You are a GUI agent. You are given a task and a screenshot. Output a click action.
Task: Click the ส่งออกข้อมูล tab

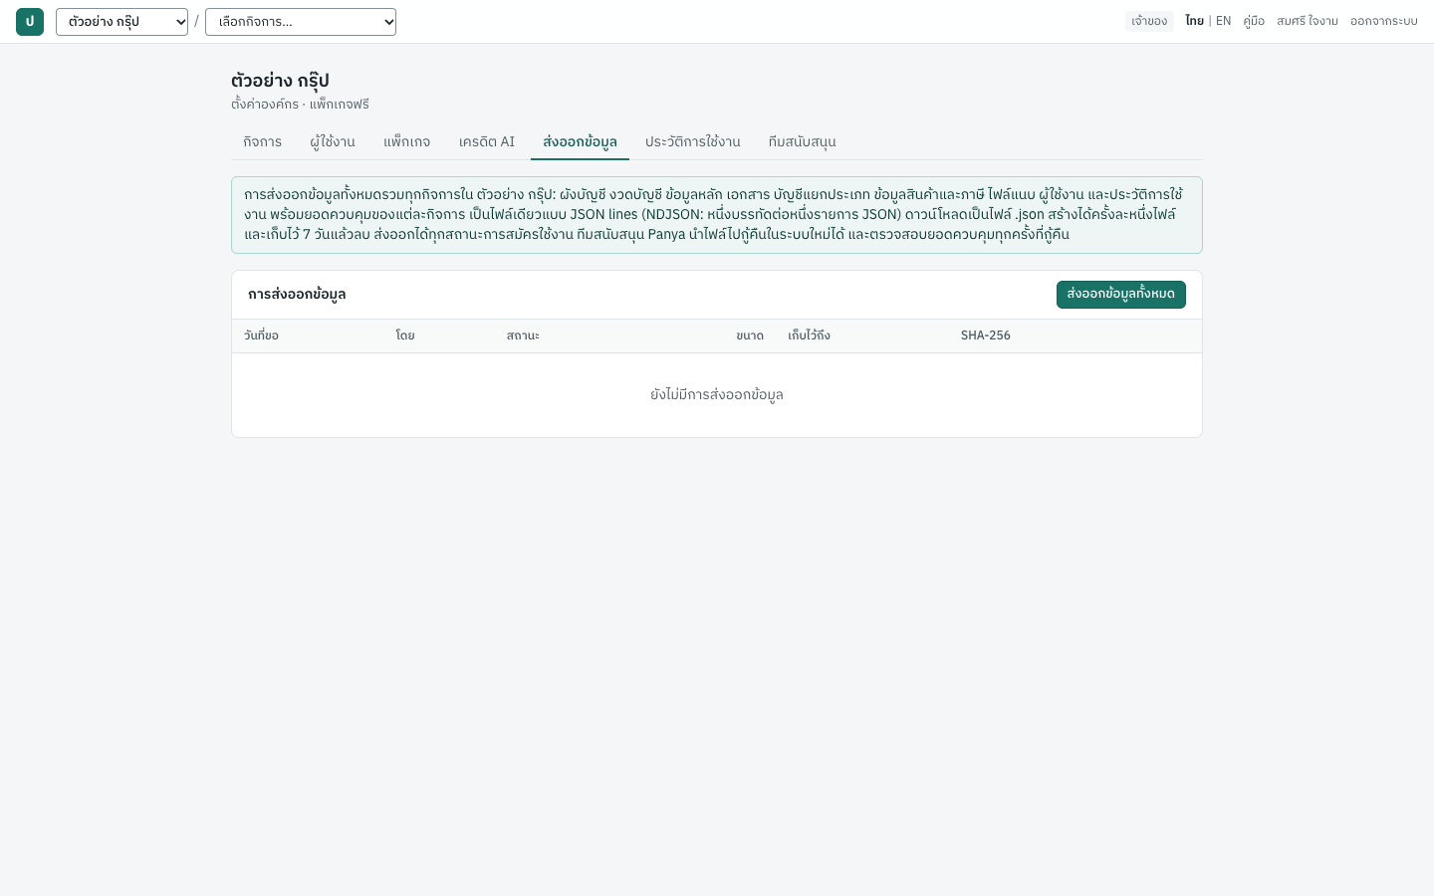coord(580,142)
